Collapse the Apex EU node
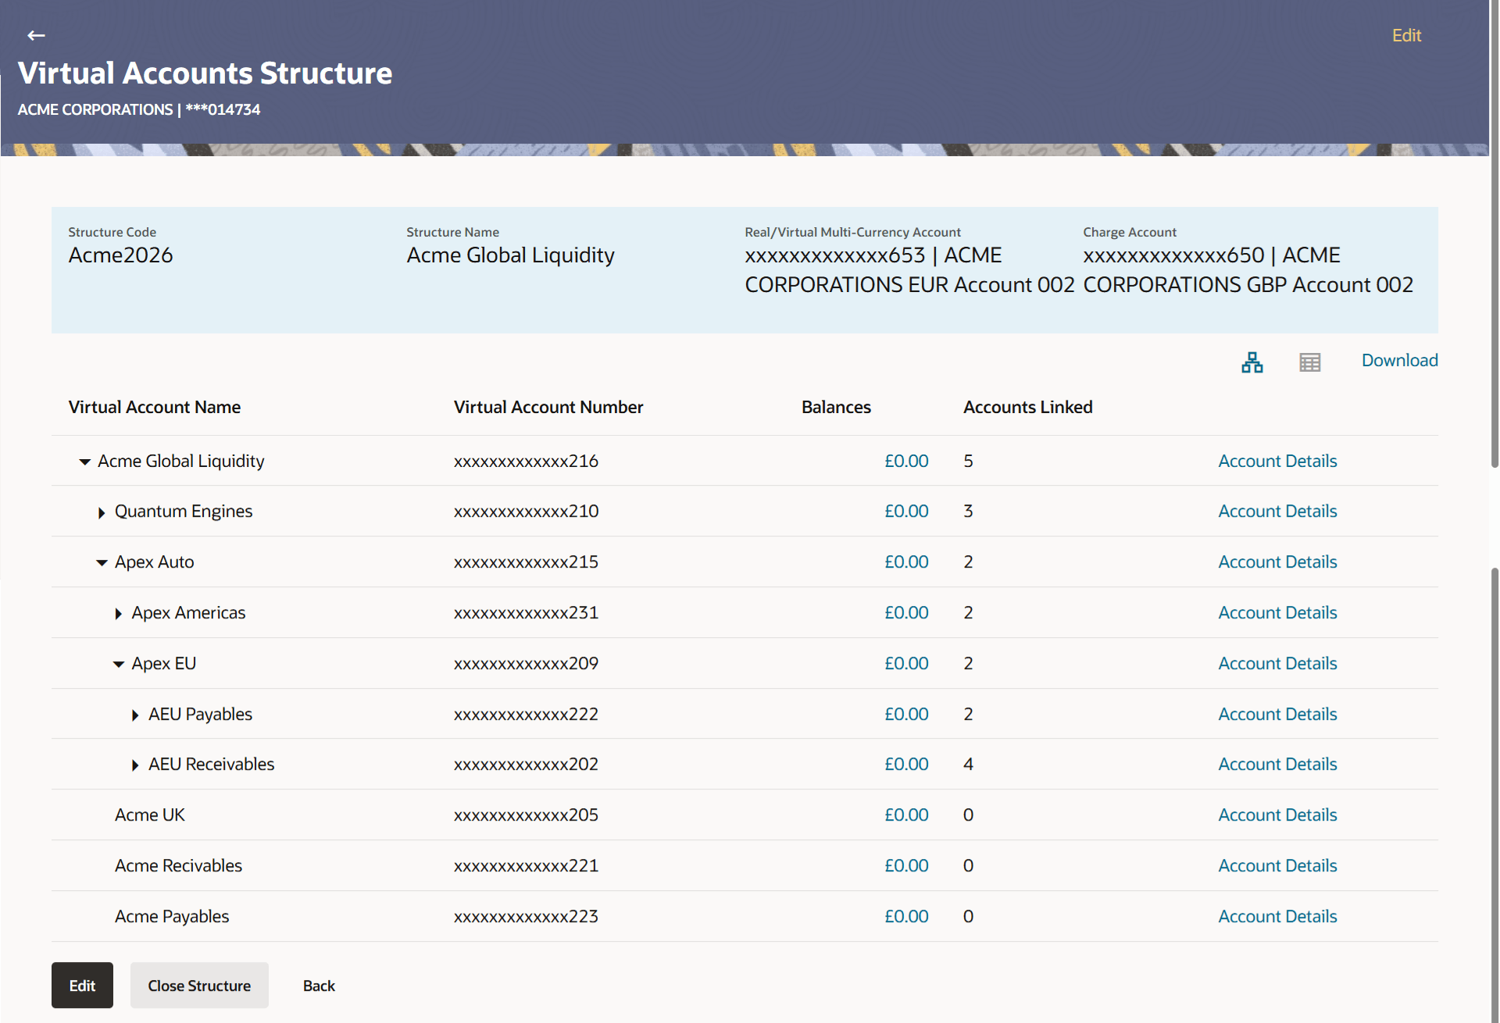Screen dimensions: 1500x1023 [119, 665]
